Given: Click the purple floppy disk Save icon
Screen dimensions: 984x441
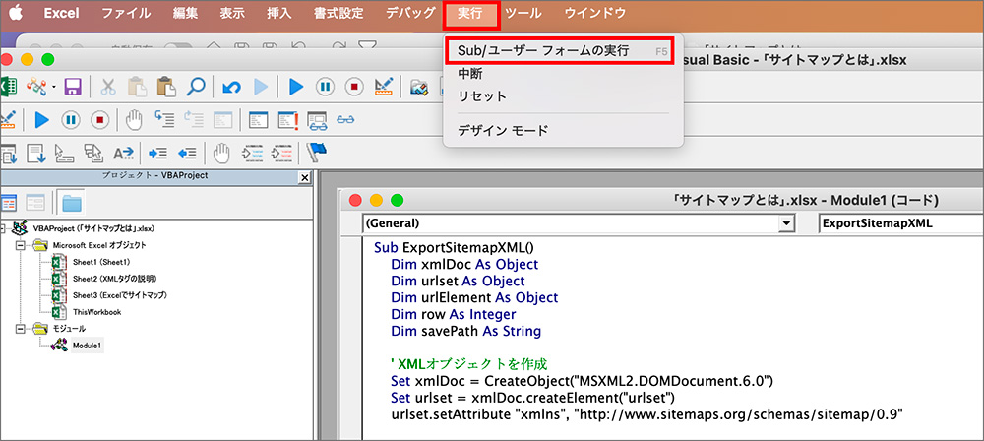Looking at the screenshot, I should (x=73, y=87).
